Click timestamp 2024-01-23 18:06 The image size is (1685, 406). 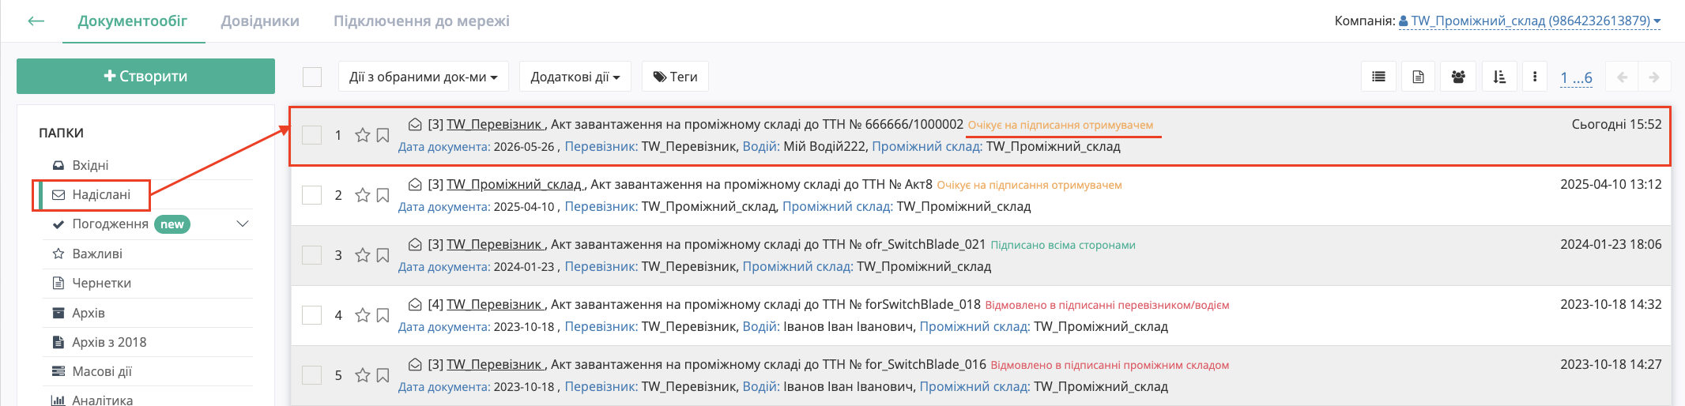click(1611, 244)
